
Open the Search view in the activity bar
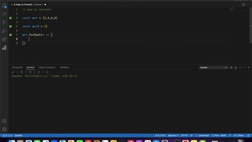(x=4, y=14)
